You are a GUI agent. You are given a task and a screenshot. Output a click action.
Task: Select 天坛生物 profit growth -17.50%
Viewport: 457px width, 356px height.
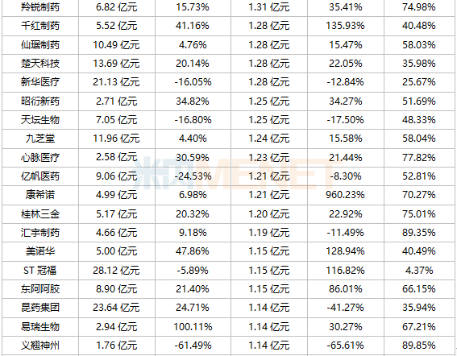346,120
